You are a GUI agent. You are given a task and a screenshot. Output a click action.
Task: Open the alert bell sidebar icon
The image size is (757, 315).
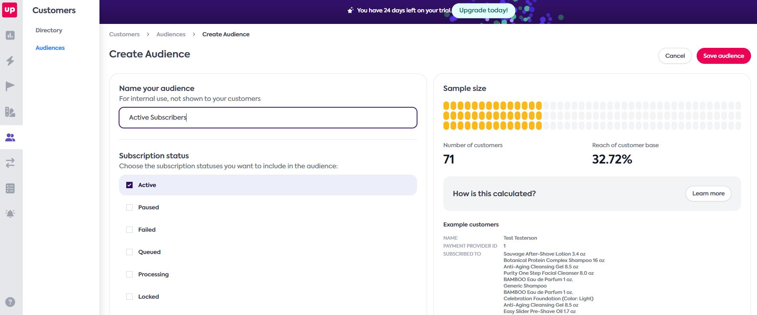10,214
